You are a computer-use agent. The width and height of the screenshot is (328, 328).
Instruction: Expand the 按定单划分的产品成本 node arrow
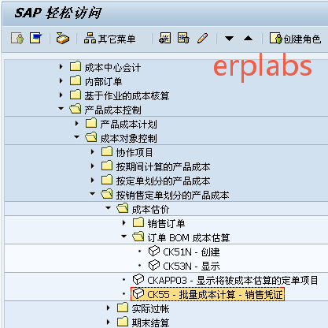92,181
